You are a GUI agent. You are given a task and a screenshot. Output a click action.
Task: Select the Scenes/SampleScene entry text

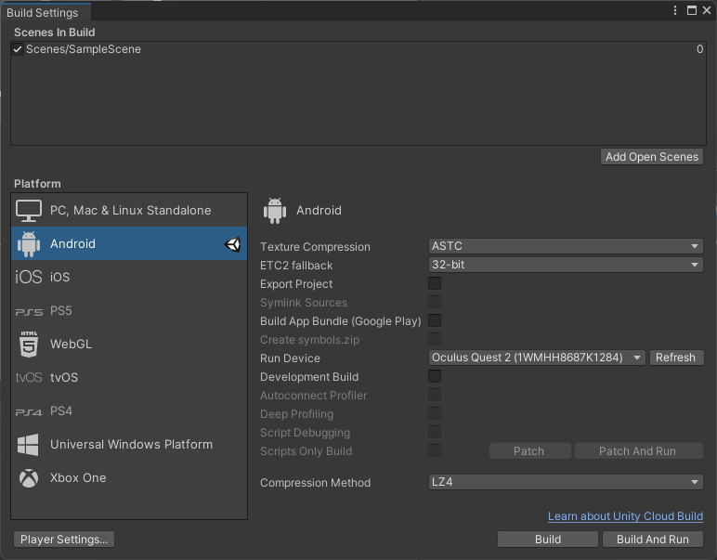coord(84,49)
